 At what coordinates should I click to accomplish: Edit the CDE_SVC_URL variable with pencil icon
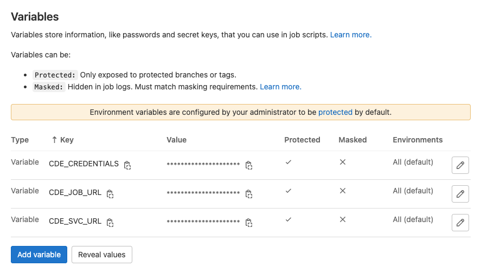(460, 223)
